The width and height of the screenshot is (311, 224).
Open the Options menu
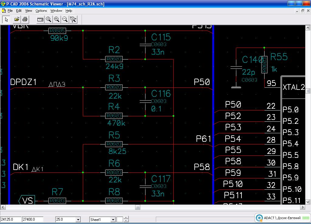point(41,11)
